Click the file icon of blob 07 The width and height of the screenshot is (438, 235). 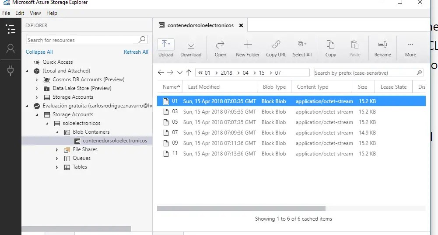[166, 133]
